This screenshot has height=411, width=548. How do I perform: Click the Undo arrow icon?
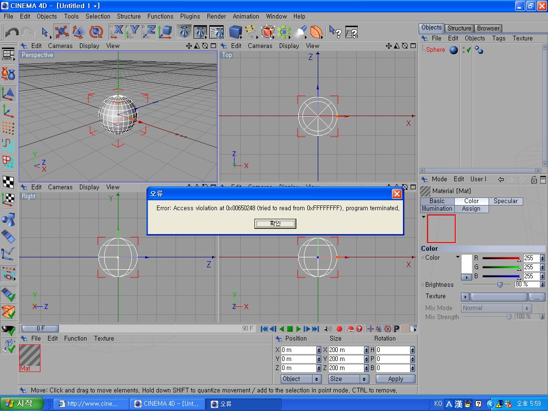(x=12, y=32)
